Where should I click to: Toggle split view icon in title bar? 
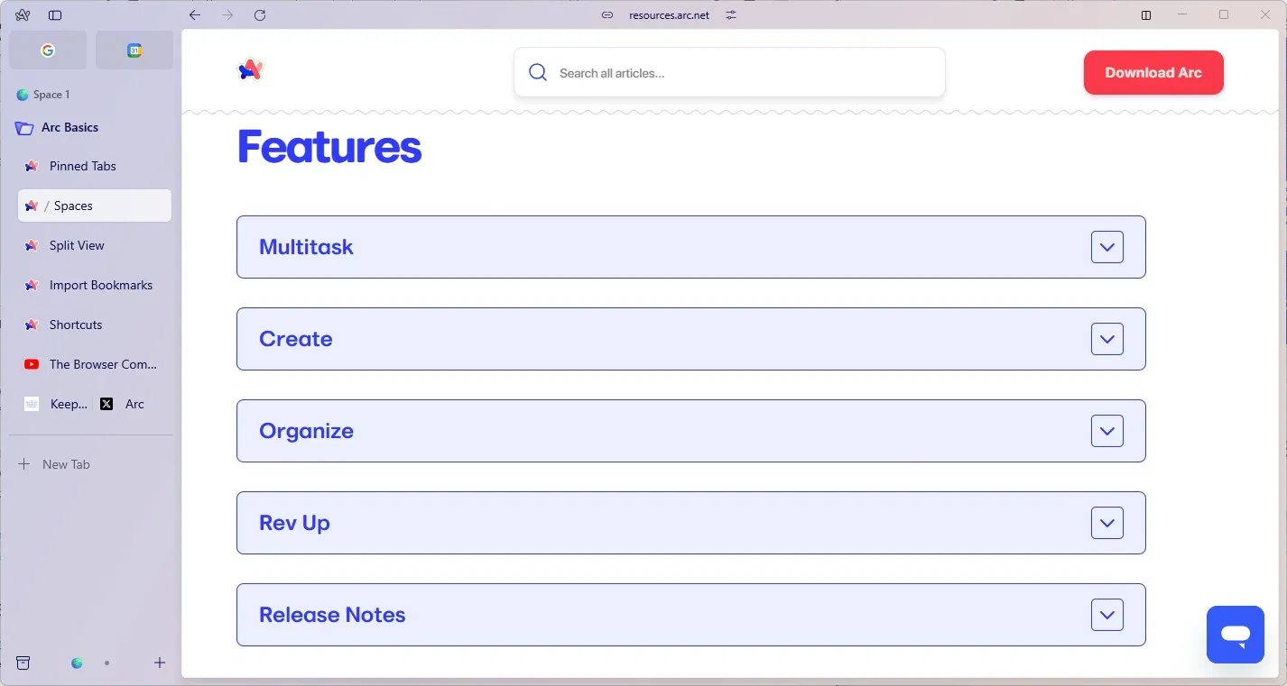point(1146,15)
